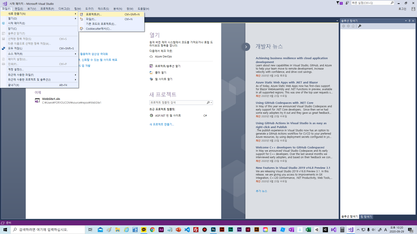Click the Solution Explorer back arrow icon

[x=343, y=26]
